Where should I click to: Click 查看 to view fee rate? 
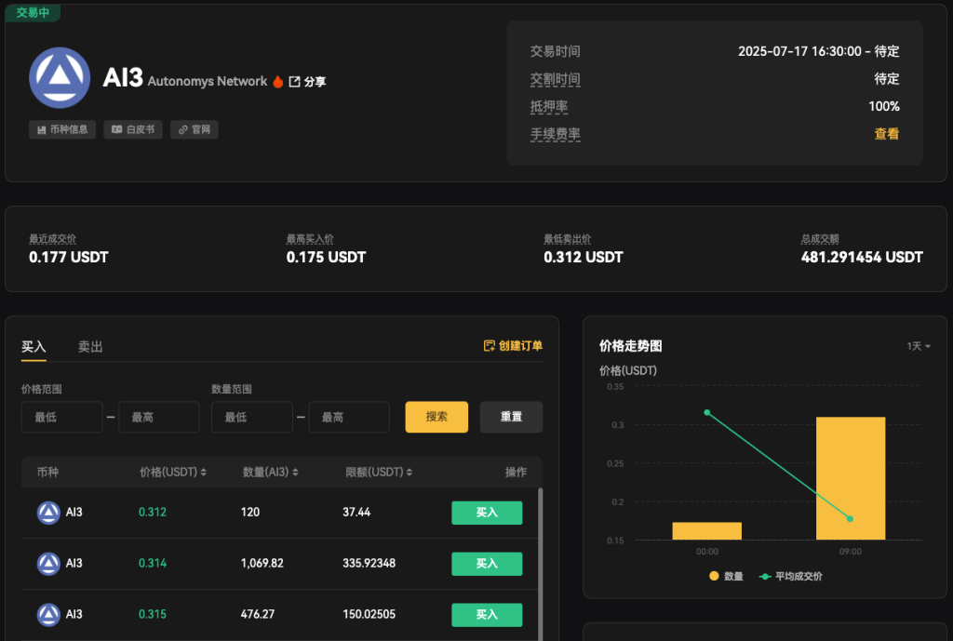click(886, 134)
